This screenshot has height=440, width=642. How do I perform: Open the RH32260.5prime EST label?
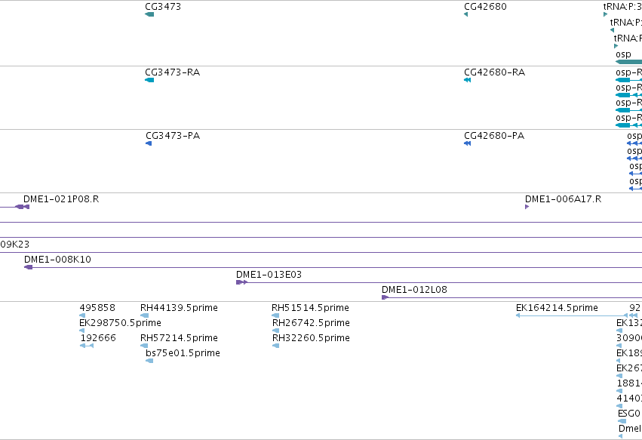click(311, 338)
